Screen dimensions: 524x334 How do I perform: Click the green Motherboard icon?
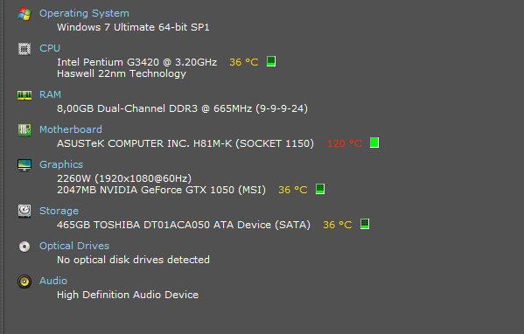[24, 130]
